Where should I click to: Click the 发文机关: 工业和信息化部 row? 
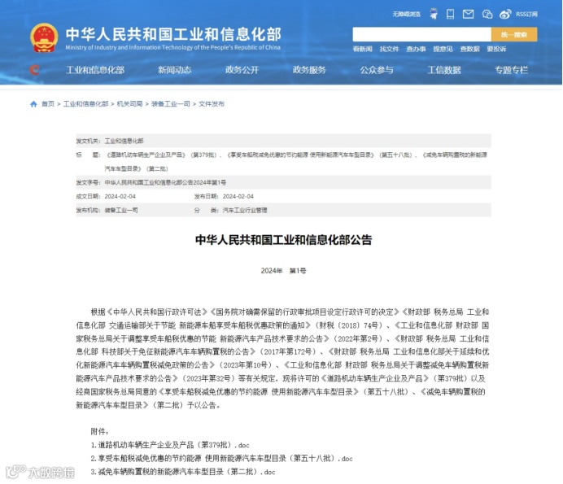(283, 141)
